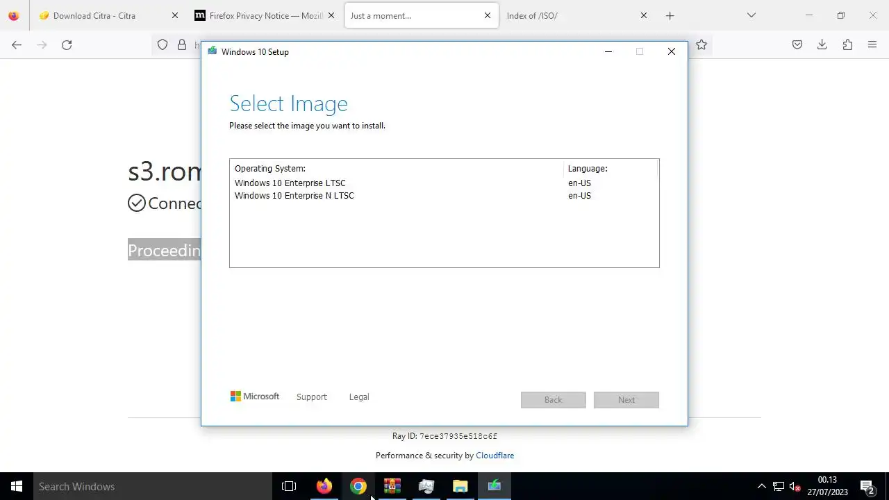Click the site security padlock icon

pos(182,45)
